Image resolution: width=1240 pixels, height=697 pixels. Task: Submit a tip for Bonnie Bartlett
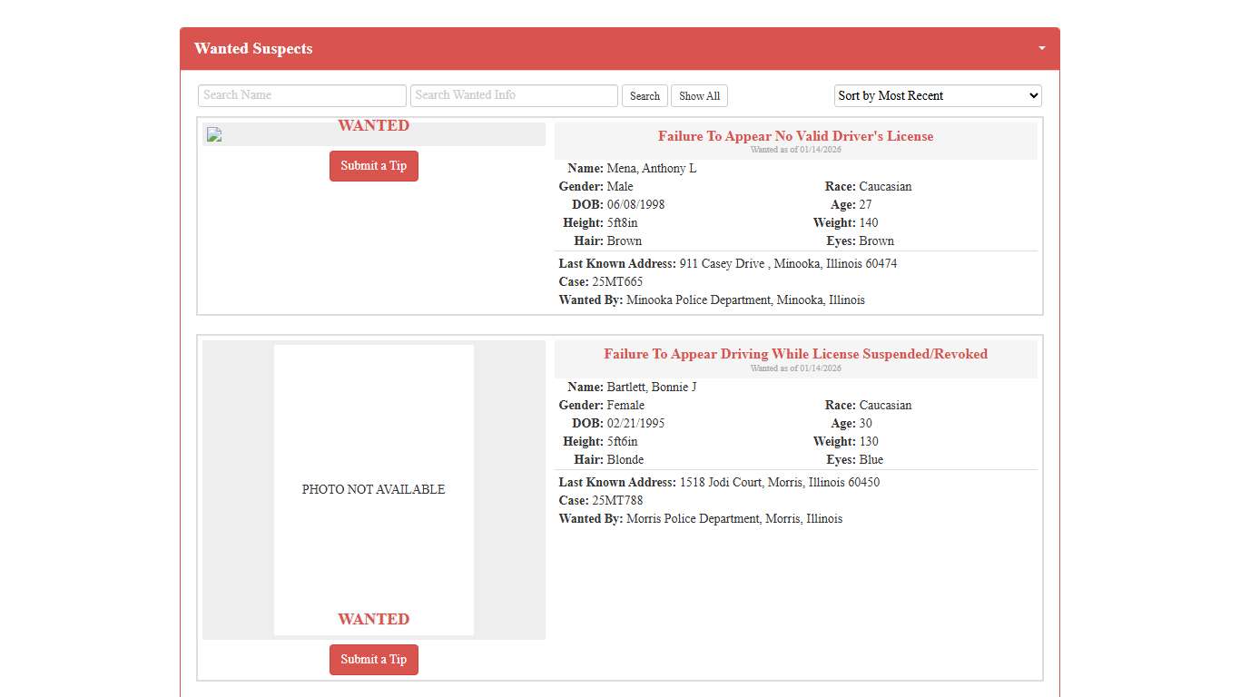pyautogui.click(x=373, y=660)
